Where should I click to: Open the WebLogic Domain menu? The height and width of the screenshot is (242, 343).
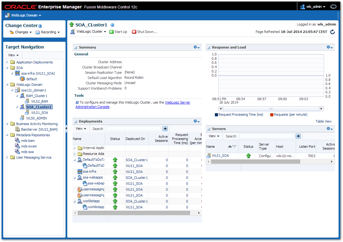pyautogui.click(x=23, y=15)
